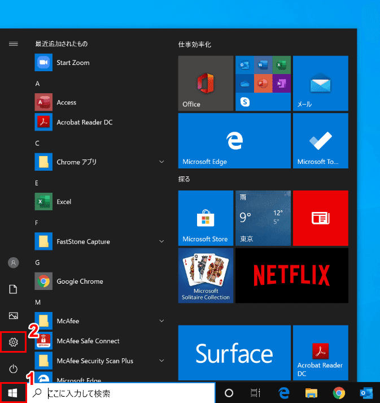The image size is (380, 403).
Task: Open Cortana circle on taskbar
Action: 229,393
